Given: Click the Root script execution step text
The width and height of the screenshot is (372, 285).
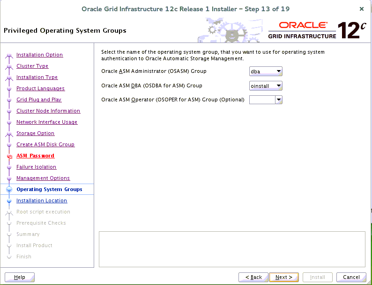Looking at the screenshot, I should [x=43, y=212].
